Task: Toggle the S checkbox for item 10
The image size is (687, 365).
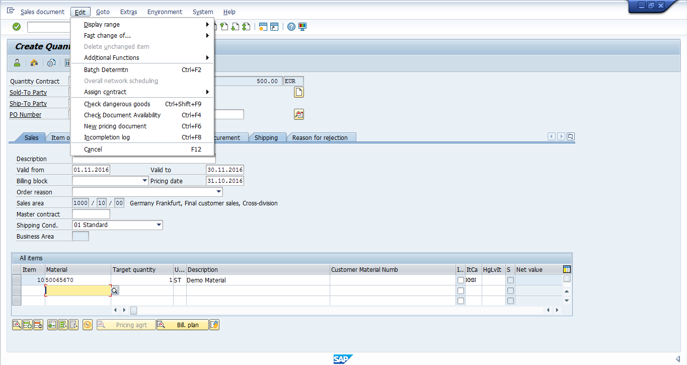Action: 510,280
